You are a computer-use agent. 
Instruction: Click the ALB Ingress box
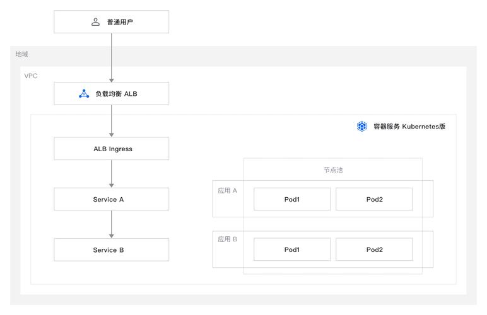pyautogui.click(x=112, y=149)
